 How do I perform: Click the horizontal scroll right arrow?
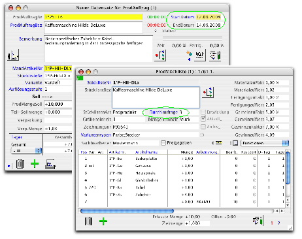282,211
